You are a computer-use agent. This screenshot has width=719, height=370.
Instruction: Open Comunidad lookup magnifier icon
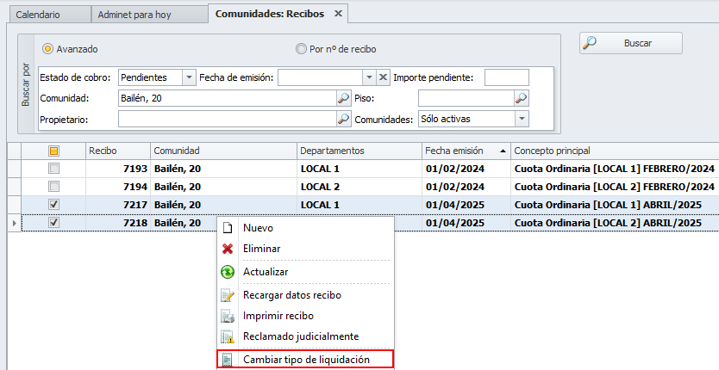tap(343, 98)
